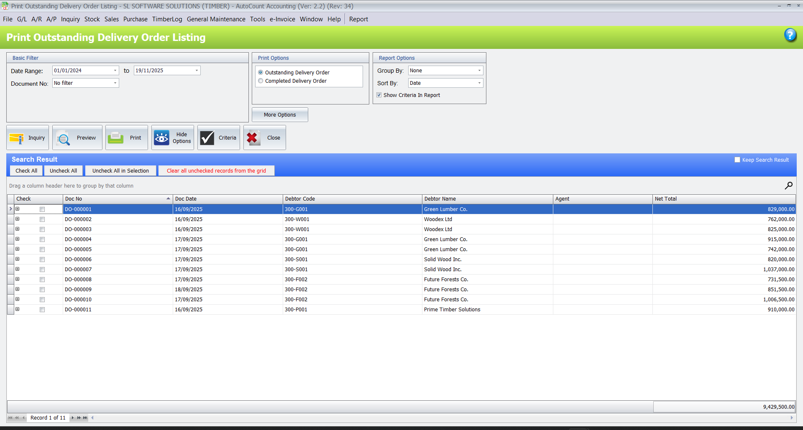Expand the DO-000005 row details

[x=17, y=249]
